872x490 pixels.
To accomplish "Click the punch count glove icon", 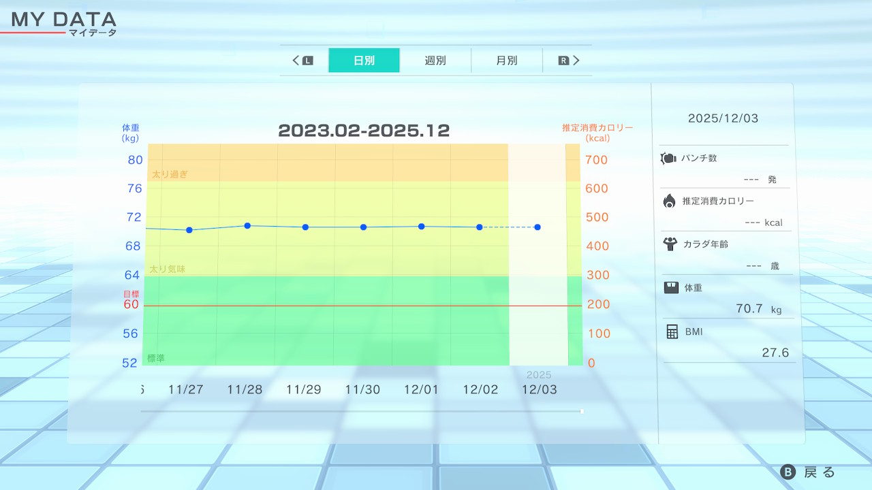I will point(668,158).
